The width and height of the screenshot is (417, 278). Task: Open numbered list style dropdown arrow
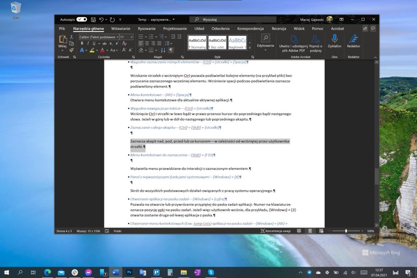156,37
